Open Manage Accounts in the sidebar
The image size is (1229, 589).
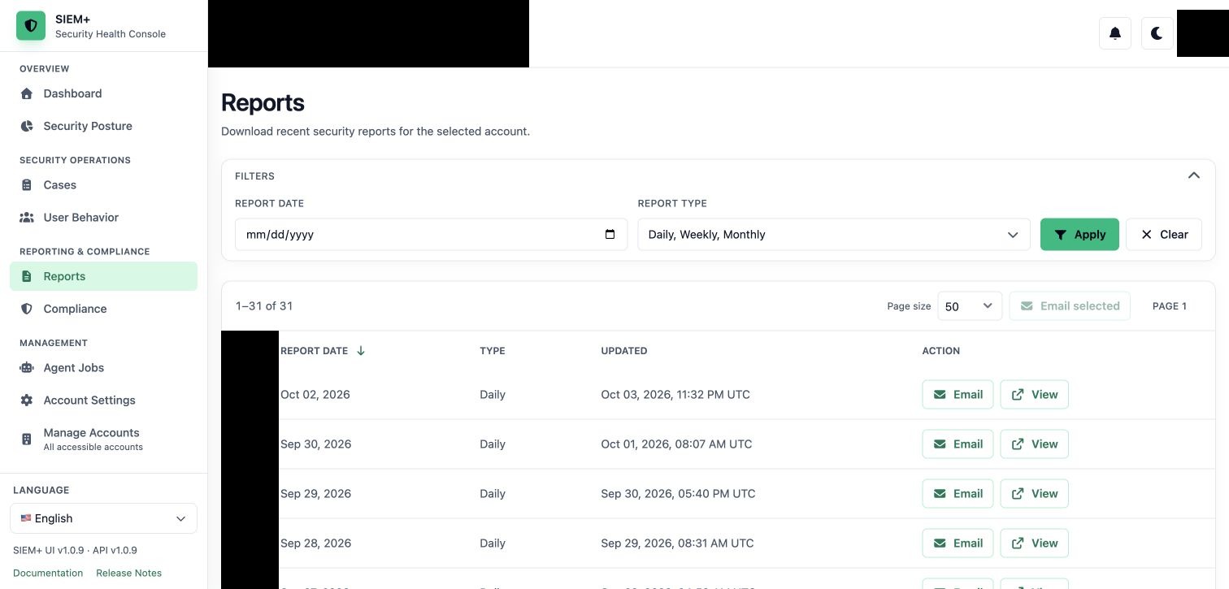click(x=103, y=439)
